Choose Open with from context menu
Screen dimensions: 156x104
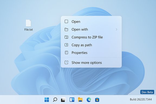click(91, 29)
